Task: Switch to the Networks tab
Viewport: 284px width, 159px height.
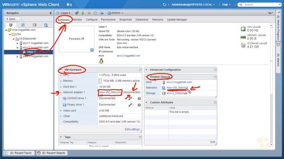Action: 158,19
